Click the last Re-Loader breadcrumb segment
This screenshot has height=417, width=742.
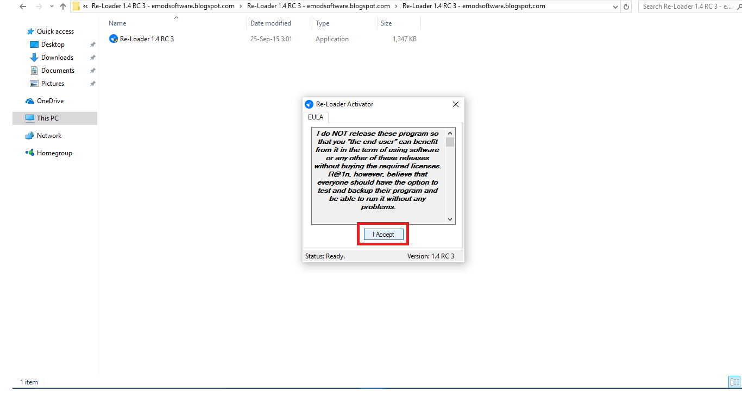(x=474, y=7)
